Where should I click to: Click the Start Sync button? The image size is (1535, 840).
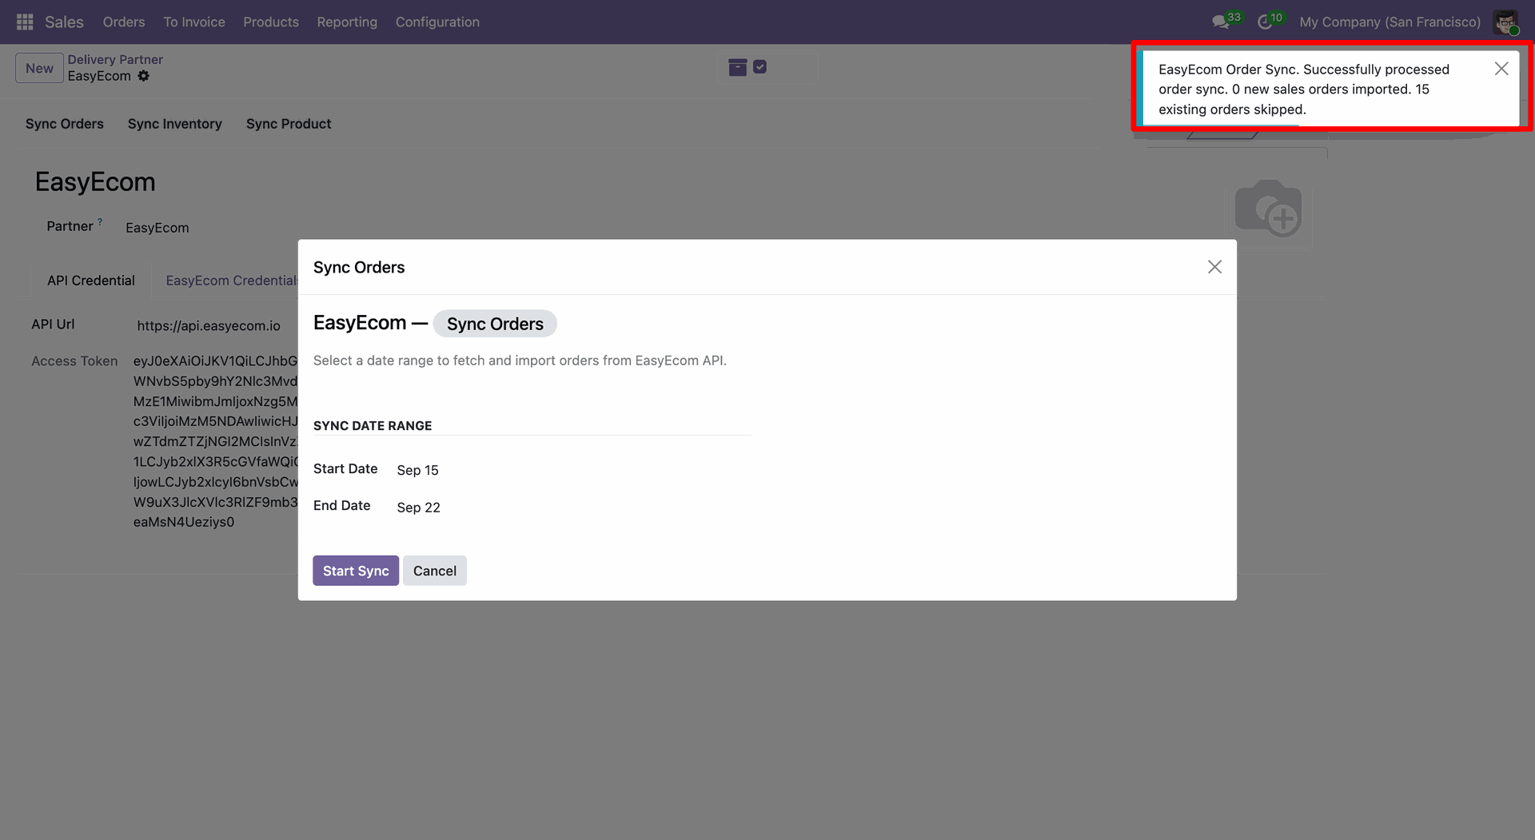coord(356,571)
